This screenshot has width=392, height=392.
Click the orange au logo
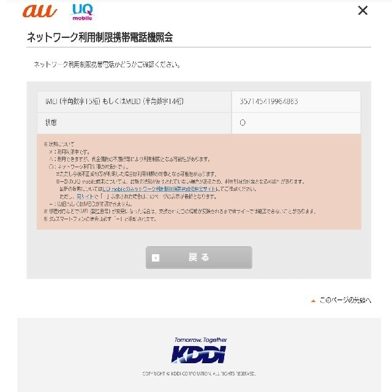coord(40,11)
